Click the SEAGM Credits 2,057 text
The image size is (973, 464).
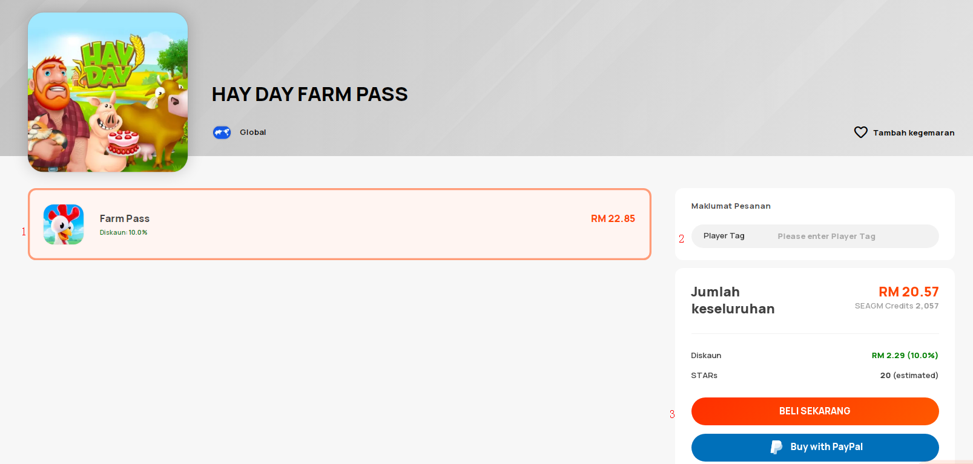pyautogui.click(x=897, y=306)
